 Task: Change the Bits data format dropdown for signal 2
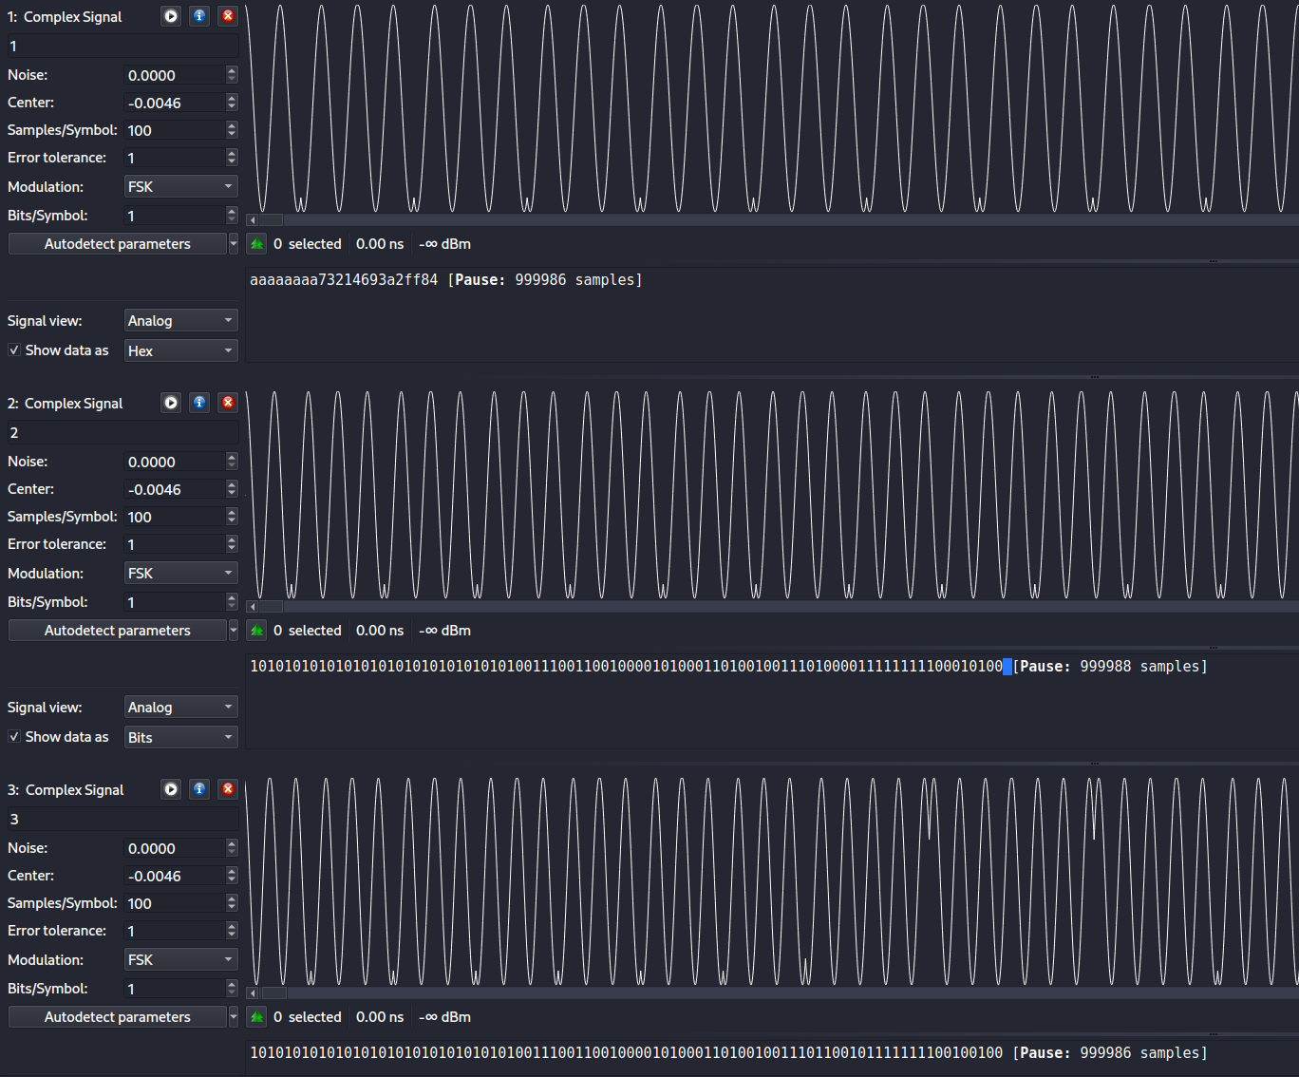click(x=180, y=737)
